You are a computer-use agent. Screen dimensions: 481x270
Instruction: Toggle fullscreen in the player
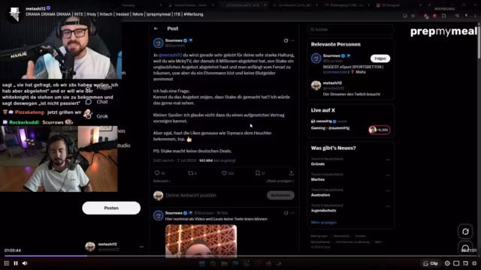[x=474, y=263]
